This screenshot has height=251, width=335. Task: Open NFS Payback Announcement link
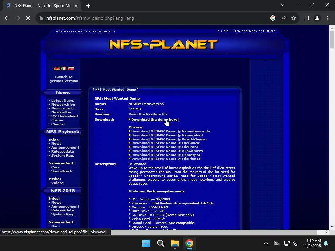click(x=65, y=148)
